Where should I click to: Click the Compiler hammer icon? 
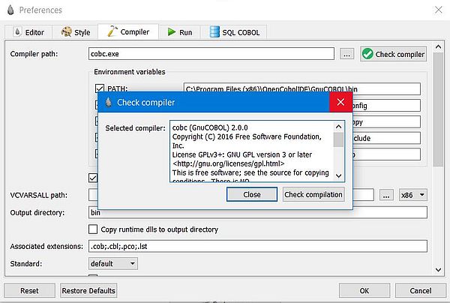(x=112, y=31)
